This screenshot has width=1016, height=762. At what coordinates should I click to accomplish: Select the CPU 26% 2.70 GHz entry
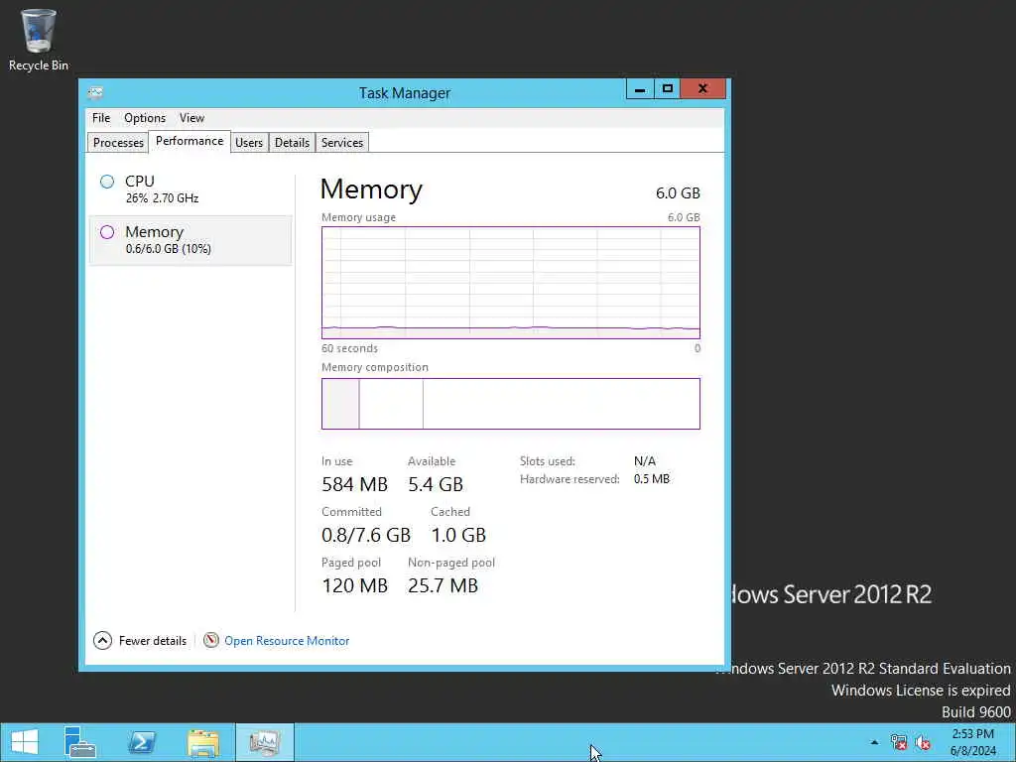[x=190, y=190]
